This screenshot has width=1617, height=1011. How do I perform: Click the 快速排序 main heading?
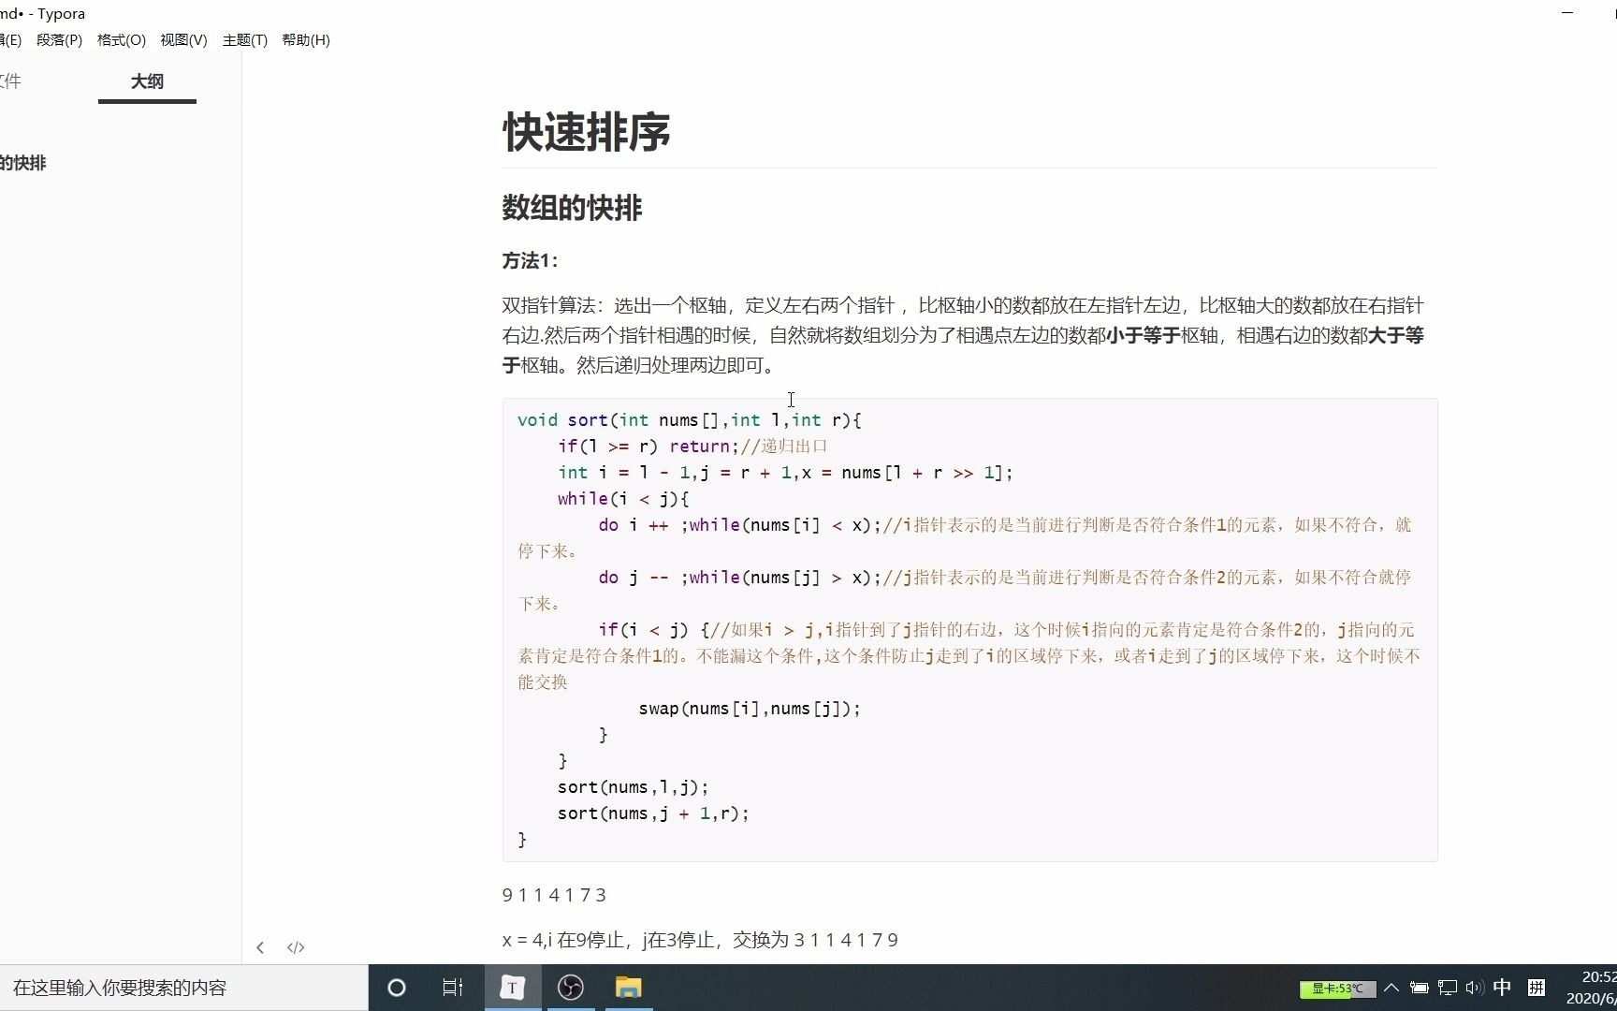(x=587, y=131)
